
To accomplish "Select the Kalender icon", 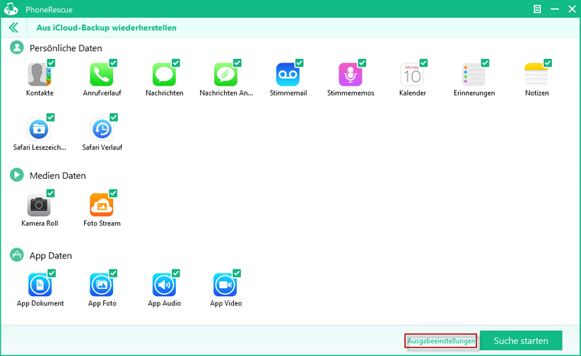I will 412,74.
